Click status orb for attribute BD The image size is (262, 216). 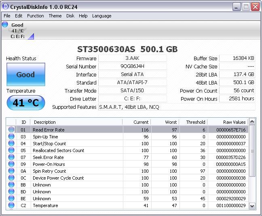11,191
